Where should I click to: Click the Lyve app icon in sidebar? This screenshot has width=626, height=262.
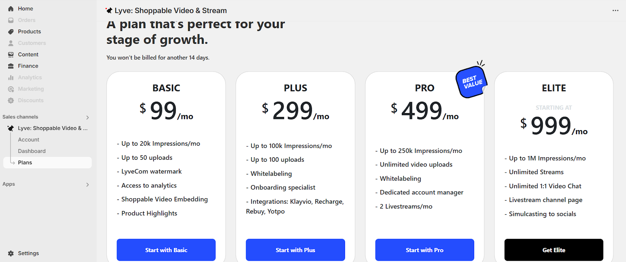pos(11,128)
